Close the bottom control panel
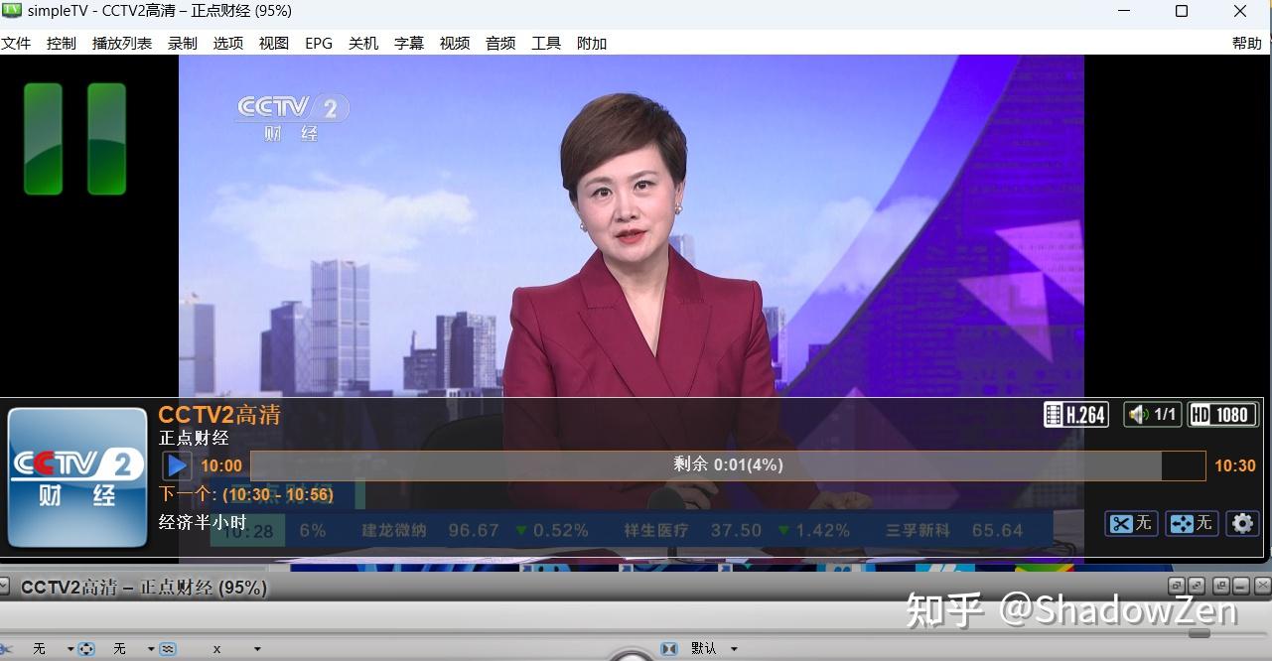The width and height of the screenshot is (1272, 661). (x=1262, y=586)
